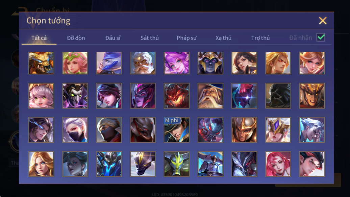Open the Đấu sĩ tab
350x197 pixels.
113,38
